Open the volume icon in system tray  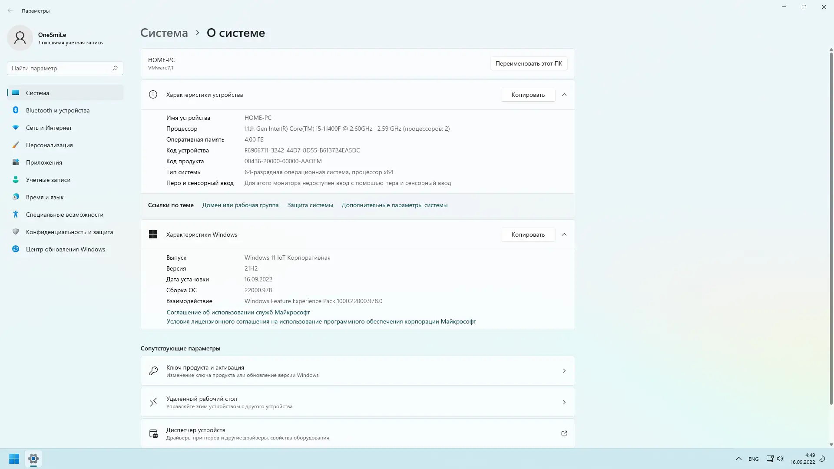click(x=780, y=459)
